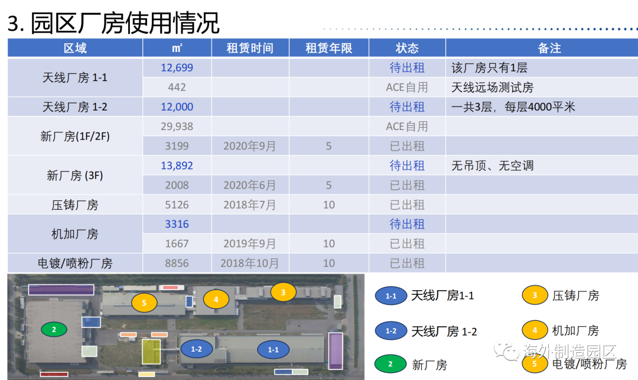Click the yellow 3 legend oval beside 压铸厂房
Image resolution: width=638 pixels, height=380 pixels.
(x=535, y=295)
